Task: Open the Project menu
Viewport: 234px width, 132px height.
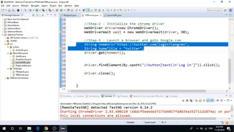Action: (x=53, y=6)
